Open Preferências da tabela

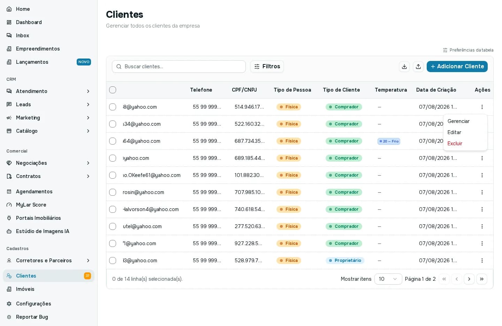(468, 50)
